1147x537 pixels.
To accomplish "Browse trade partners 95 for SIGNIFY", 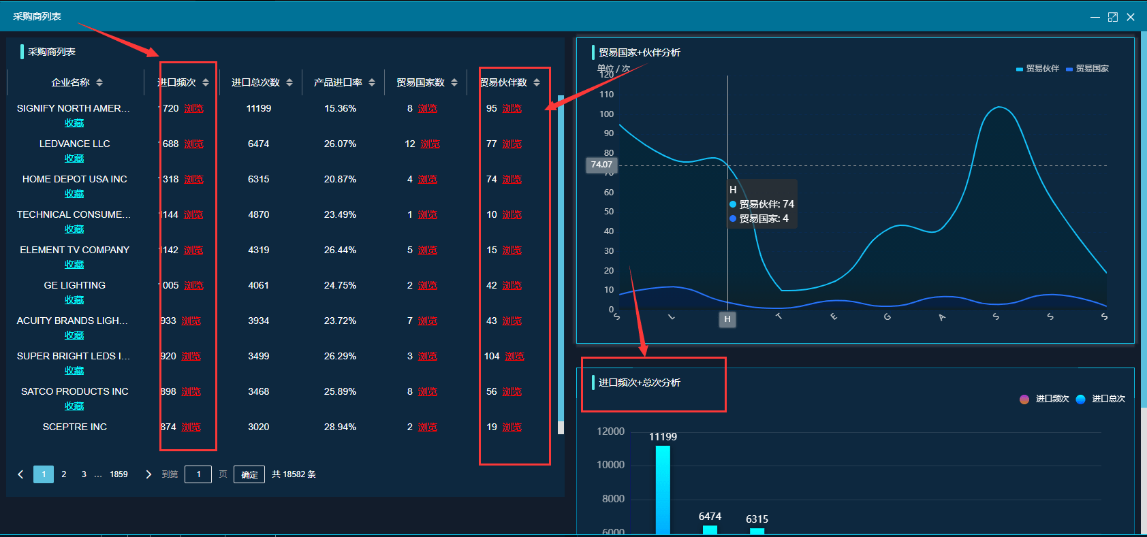I will pyautogui.click(x=512, y=108).
